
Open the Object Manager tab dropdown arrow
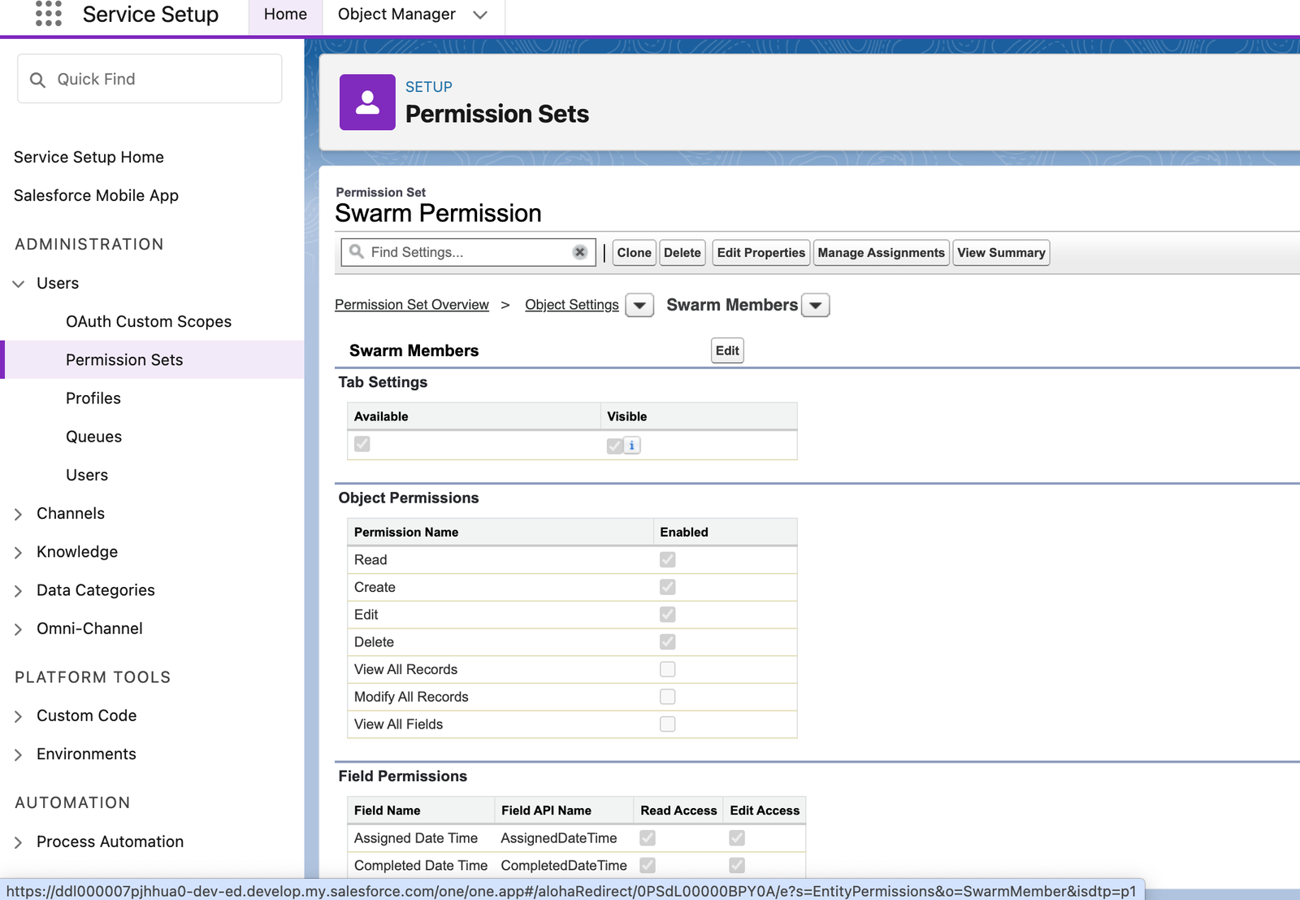(x=480, y=15)
